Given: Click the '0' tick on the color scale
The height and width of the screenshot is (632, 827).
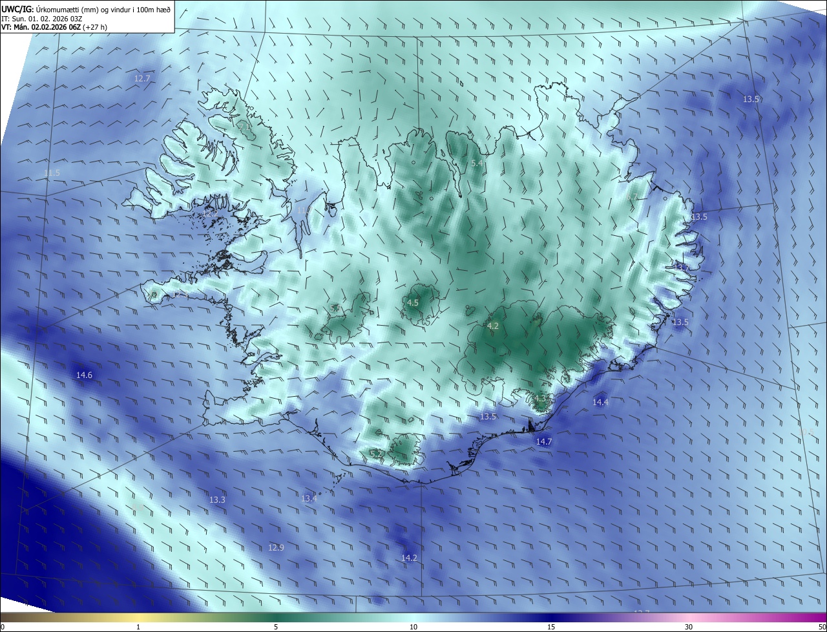Looking at the screenshot, I should click(x=2, y=627).
